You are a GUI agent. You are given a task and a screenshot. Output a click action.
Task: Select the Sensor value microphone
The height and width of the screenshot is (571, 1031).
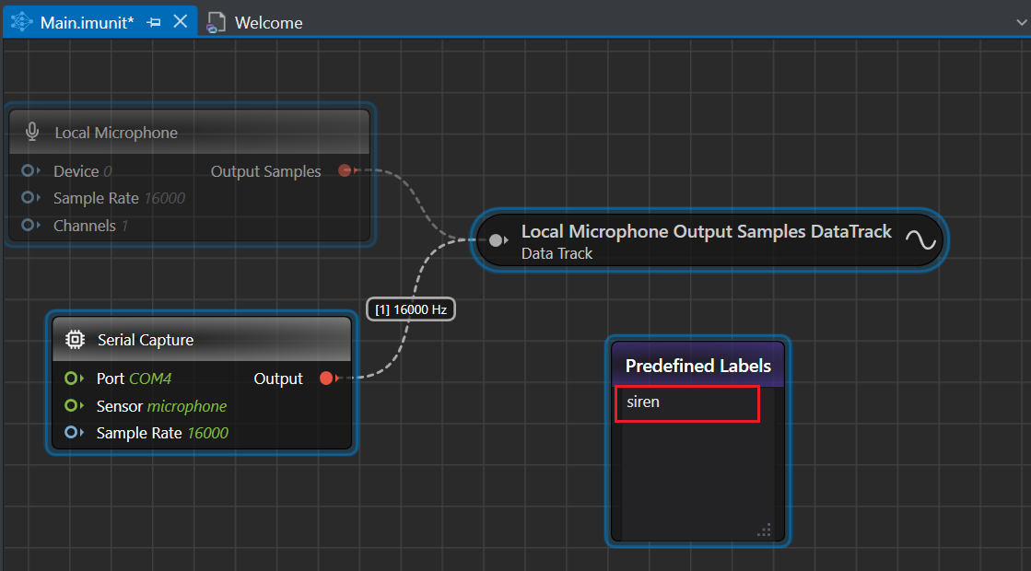point(187,407)
